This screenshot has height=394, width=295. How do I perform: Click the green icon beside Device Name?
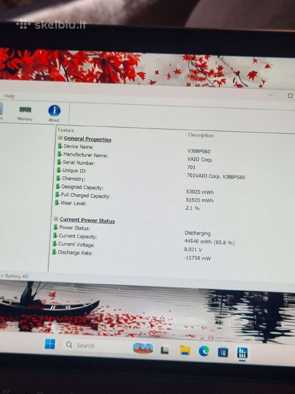(x=60, y=146)
